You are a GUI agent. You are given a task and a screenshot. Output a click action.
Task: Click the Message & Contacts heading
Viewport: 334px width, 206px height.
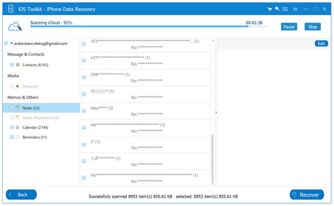[26, 54]
